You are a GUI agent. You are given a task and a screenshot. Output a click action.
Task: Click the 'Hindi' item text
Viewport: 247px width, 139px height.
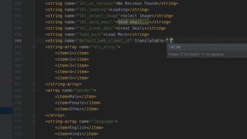(76, 134)
